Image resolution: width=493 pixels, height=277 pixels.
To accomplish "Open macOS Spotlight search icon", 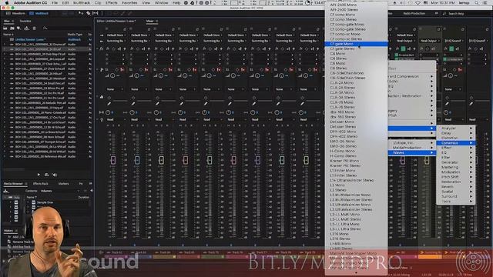I will pyautogui.click(x=477, y=2).
